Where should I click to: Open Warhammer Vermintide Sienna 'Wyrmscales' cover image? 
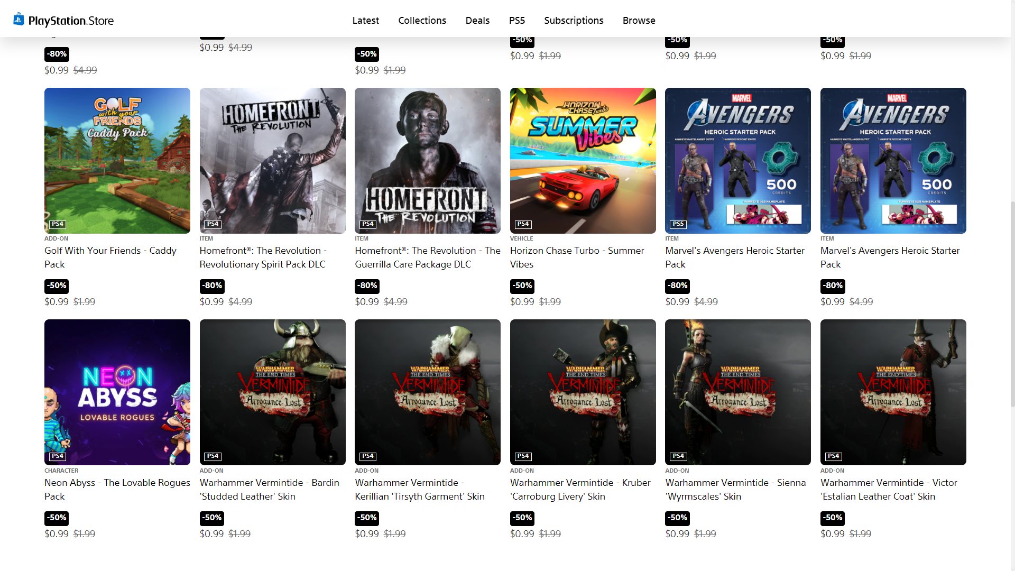(737, 392)
